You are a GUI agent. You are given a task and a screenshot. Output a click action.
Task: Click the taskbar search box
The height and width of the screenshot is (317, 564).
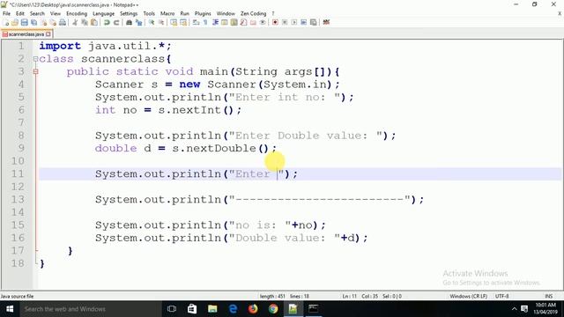91,309
